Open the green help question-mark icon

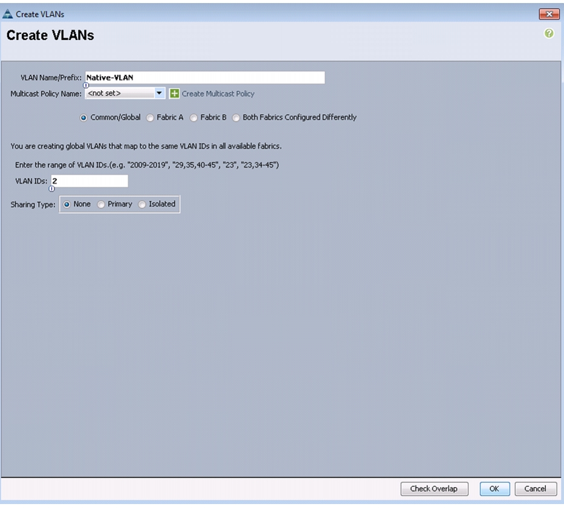[548, 33]
